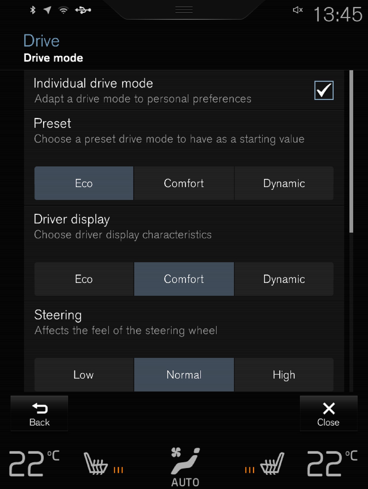This screenshot has height=489, width=368.
Task: Close the Drive mode settings
Action: click(x=328, y=414)
